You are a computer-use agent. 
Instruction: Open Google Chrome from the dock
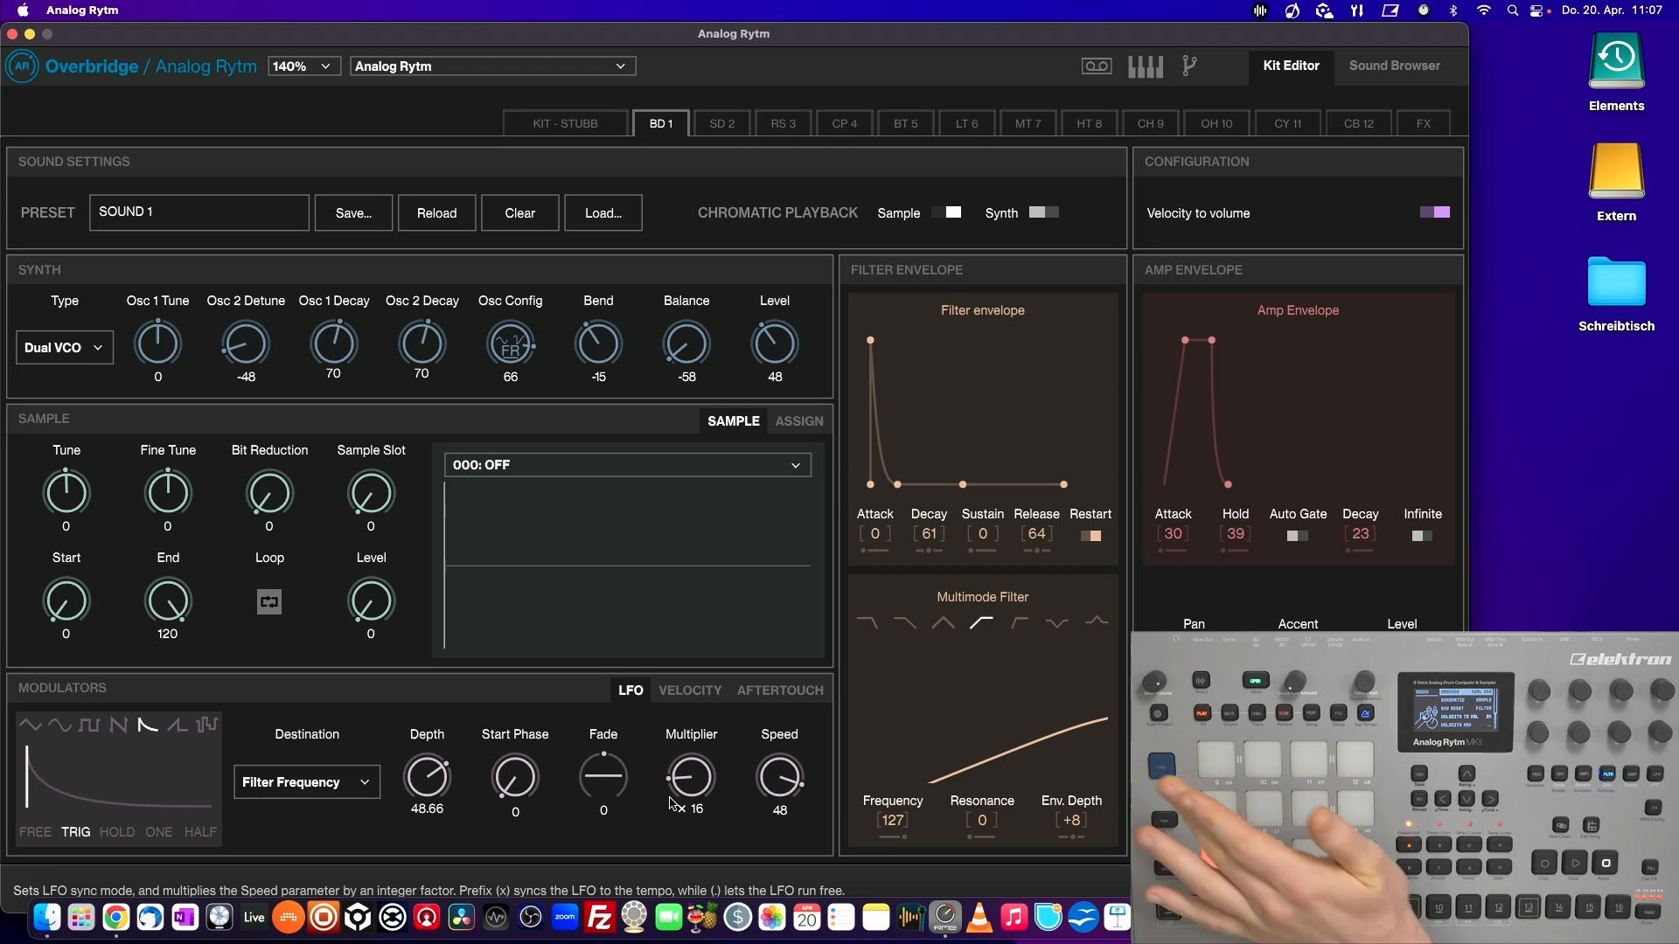point(116,917)
